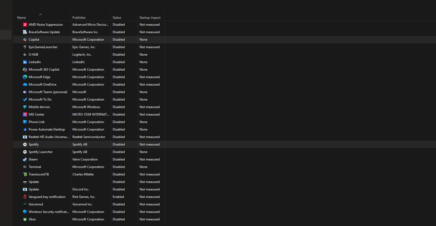Select the Logitech G HUB icon
Screen dimensions: 436x226
pos(25,55)
